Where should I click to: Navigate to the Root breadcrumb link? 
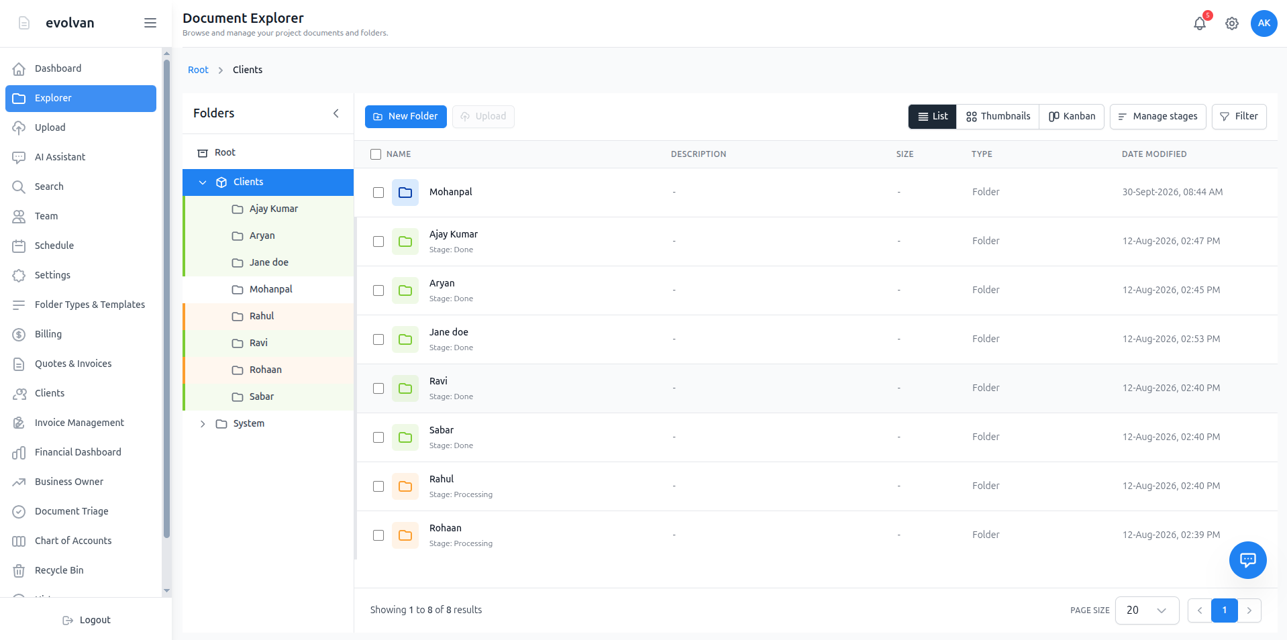(x=198, y=70)
